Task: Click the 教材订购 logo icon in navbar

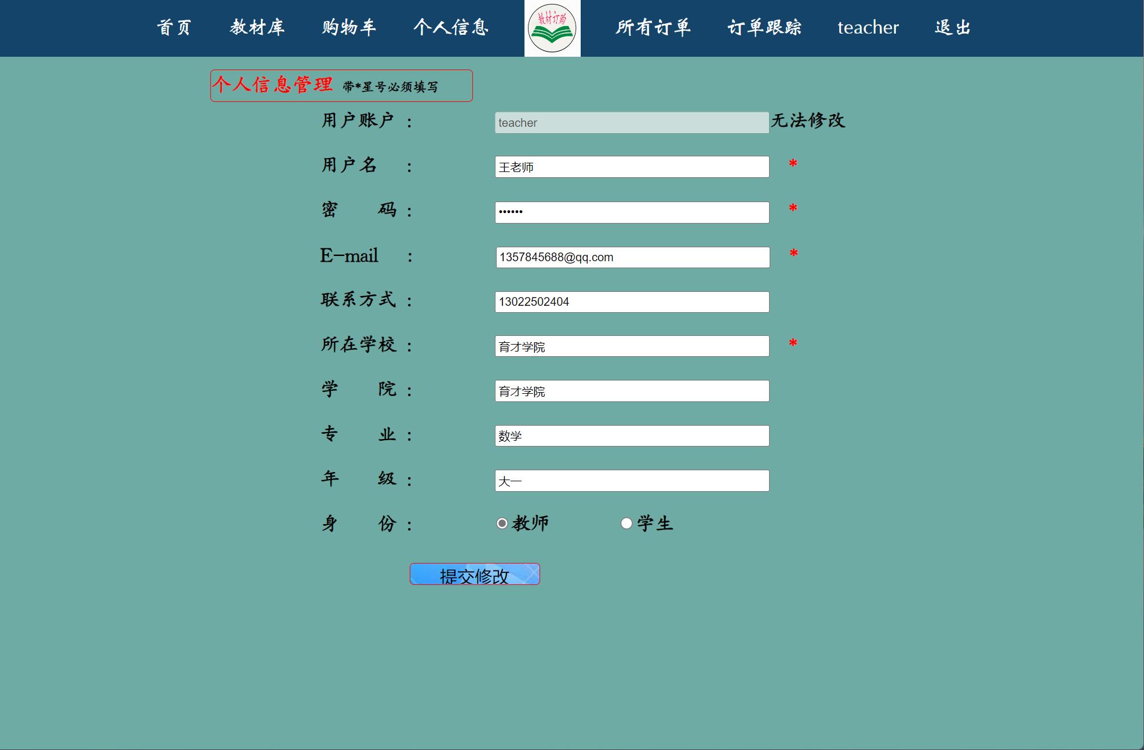Action: tap(551, 28)
